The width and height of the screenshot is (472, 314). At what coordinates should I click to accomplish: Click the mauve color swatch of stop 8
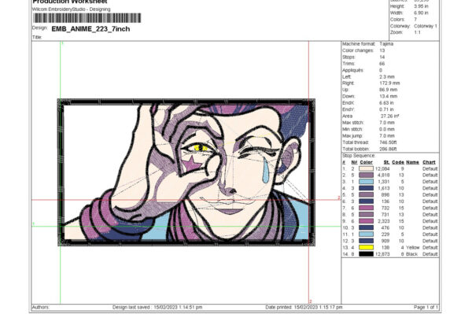(366, 215)
